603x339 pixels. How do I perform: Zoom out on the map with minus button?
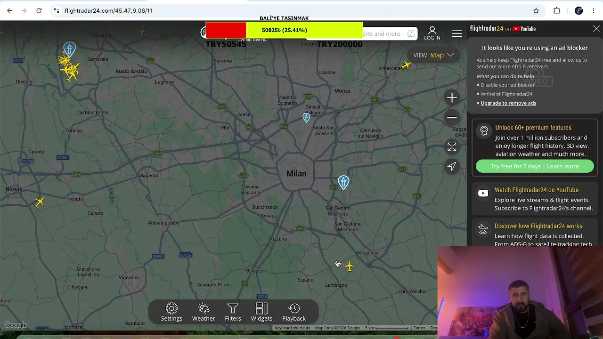[452, 117]
